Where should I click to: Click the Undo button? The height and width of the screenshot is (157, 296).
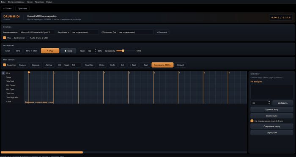pos(102,65)
